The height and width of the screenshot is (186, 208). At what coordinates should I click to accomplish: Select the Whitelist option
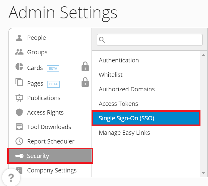[110, 75]
